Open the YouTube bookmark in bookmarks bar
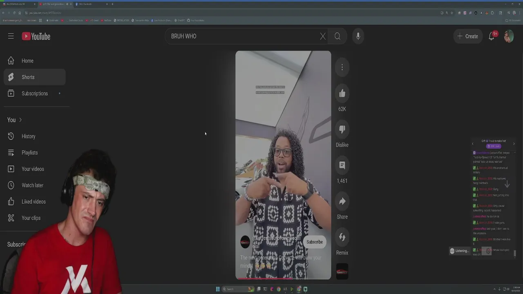Screen dimensions: 523x294 pos(106,20)
